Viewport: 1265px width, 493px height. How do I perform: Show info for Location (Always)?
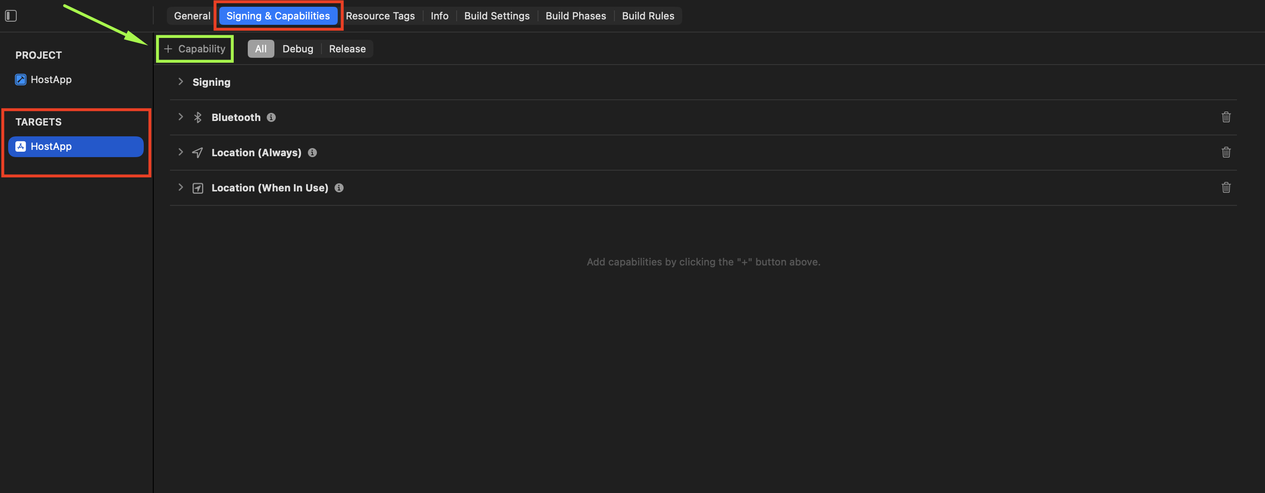point(312,153)
